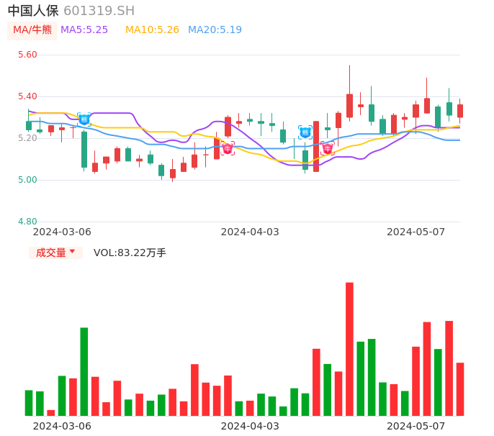The width and height of the screenshot is (494, 436).
Task: Click the tallest green volume bar in March
Action: (84, 371)
